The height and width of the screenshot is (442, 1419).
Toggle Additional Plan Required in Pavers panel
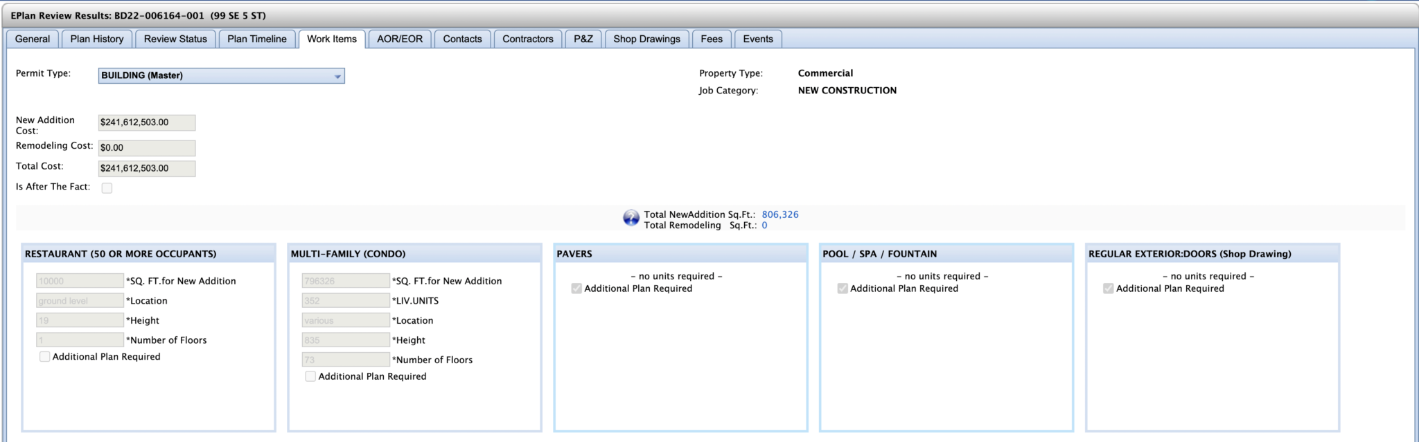[x=576, y=288]
